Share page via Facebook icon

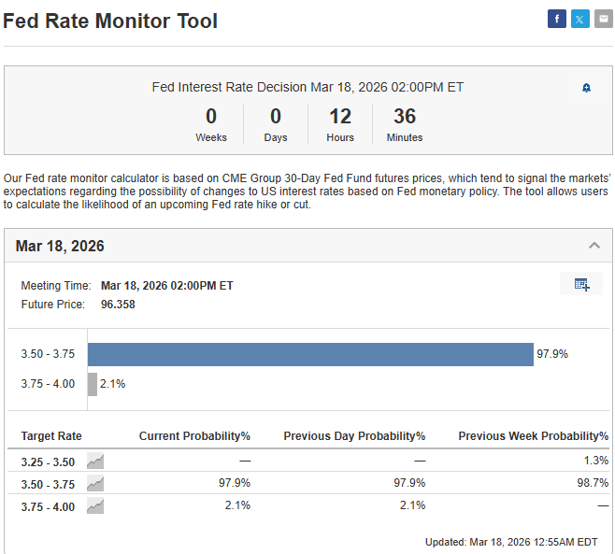pos(557,19)
